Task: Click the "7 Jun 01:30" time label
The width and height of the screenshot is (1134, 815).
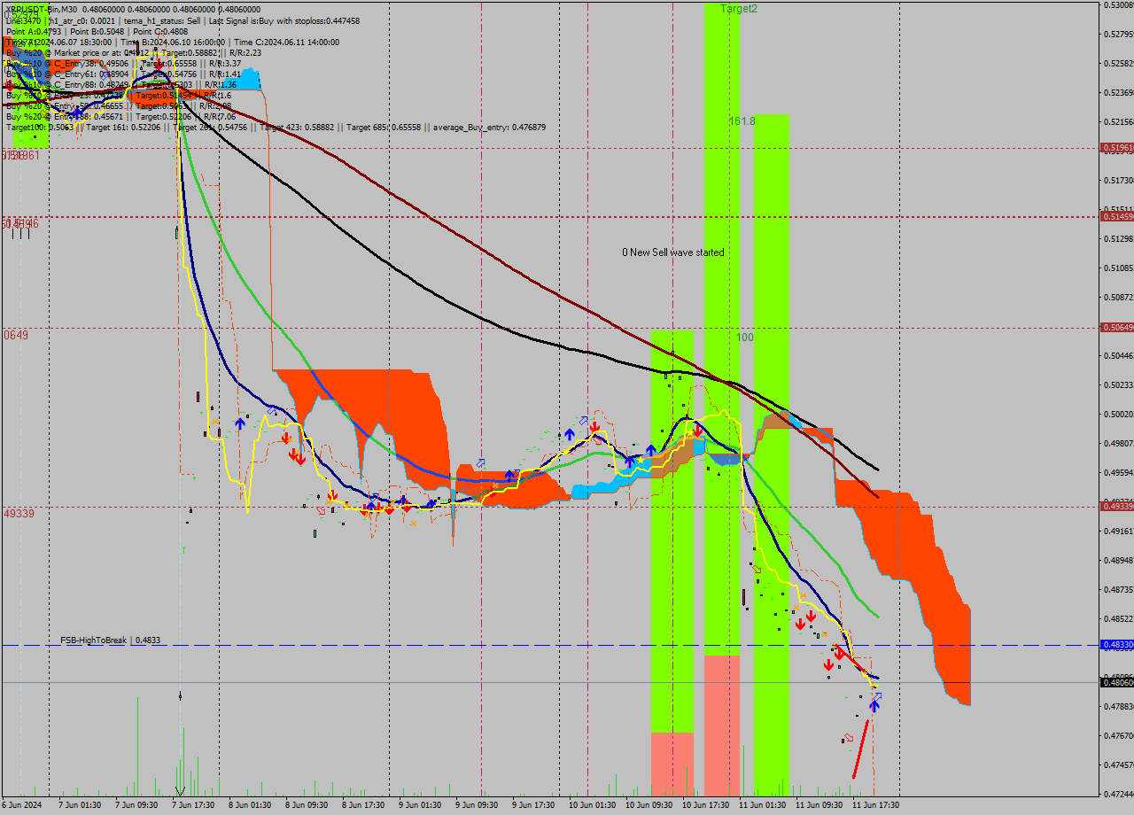Action: [x=80, y=805]
